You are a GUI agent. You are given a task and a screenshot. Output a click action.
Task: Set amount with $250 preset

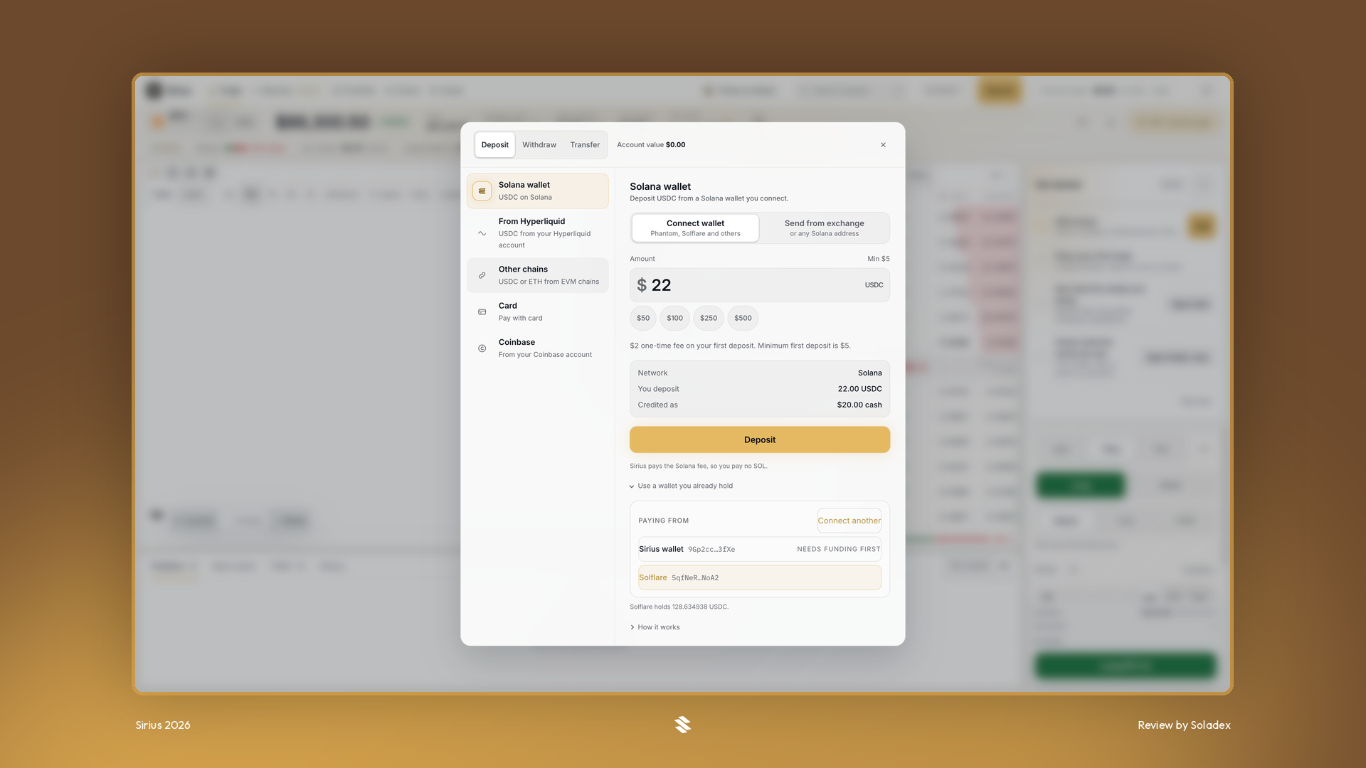[x=709, y=318]
